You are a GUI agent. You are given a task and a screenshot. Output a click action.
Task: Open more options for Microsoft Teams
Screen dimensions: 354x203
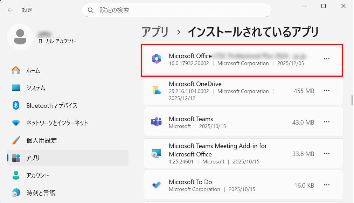[326, 122]
